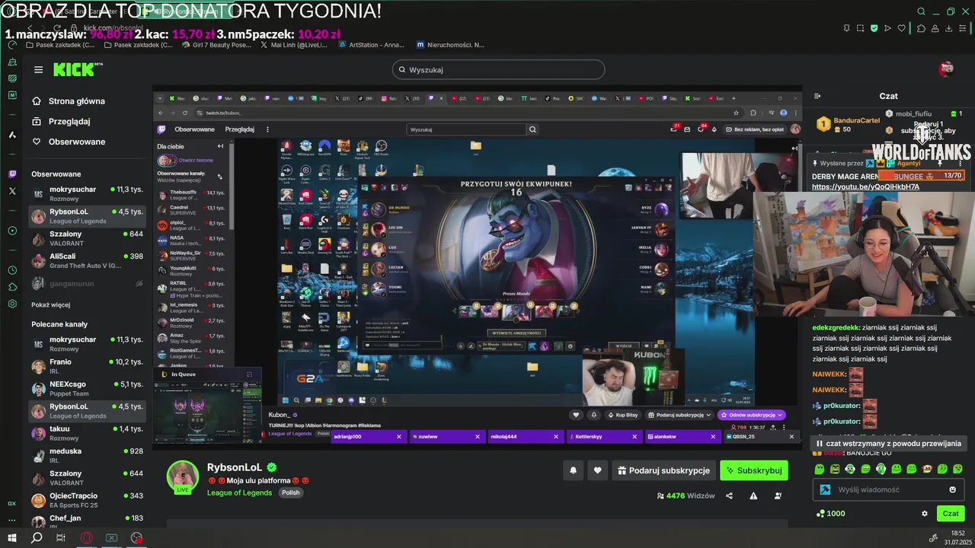Open emote picker smiley in chat input
The height and width of the screenshot is (548, 975).
[952, 489]
